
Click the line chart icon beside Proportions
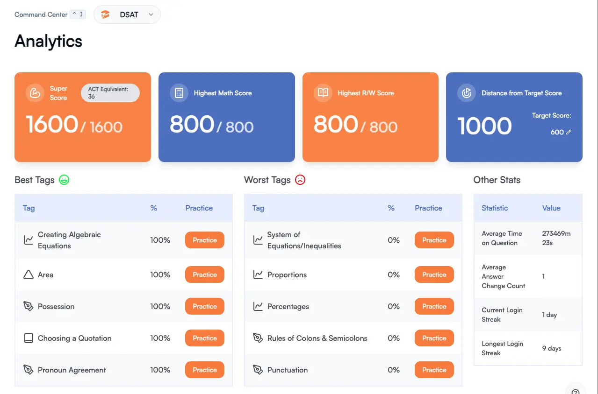[258, 274]
